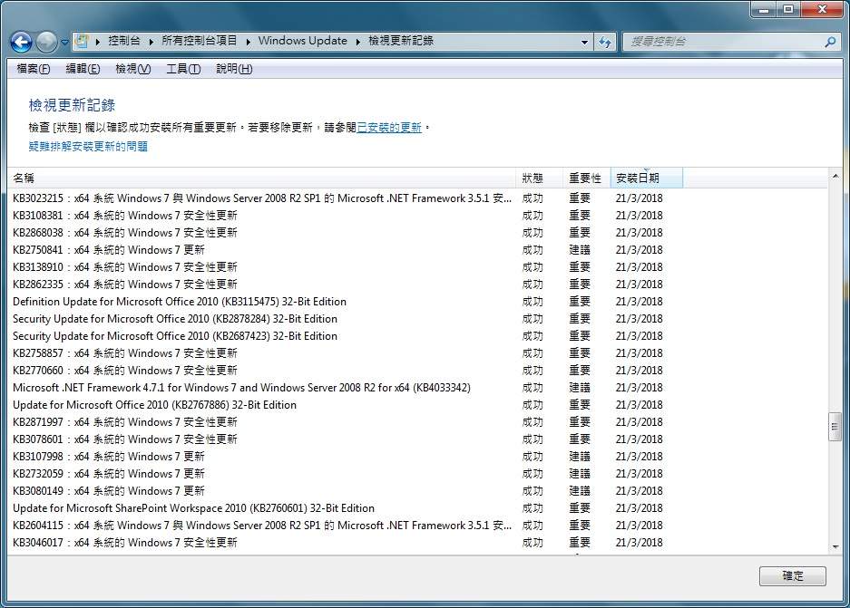Viewport: 850px width, 608px height.
Task: Select the KB2732059 update row
Action: point(417,474)
